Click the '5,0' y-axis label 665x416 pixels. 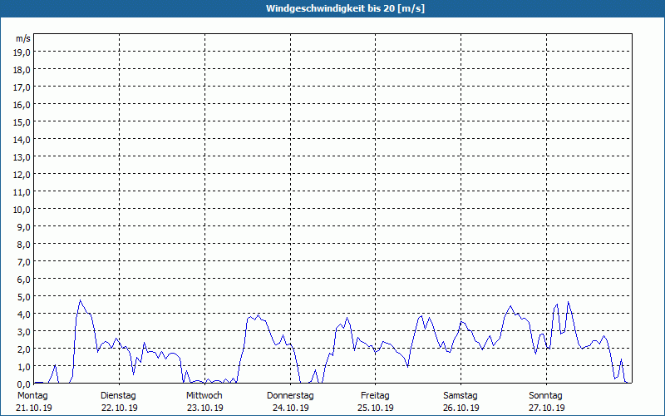click(x=22, y=296)
